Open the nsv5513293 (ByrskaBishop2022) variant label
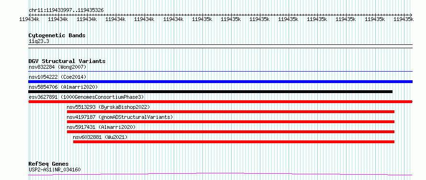The height and width of the screenshot is (180, 426). tap(108, 107)
